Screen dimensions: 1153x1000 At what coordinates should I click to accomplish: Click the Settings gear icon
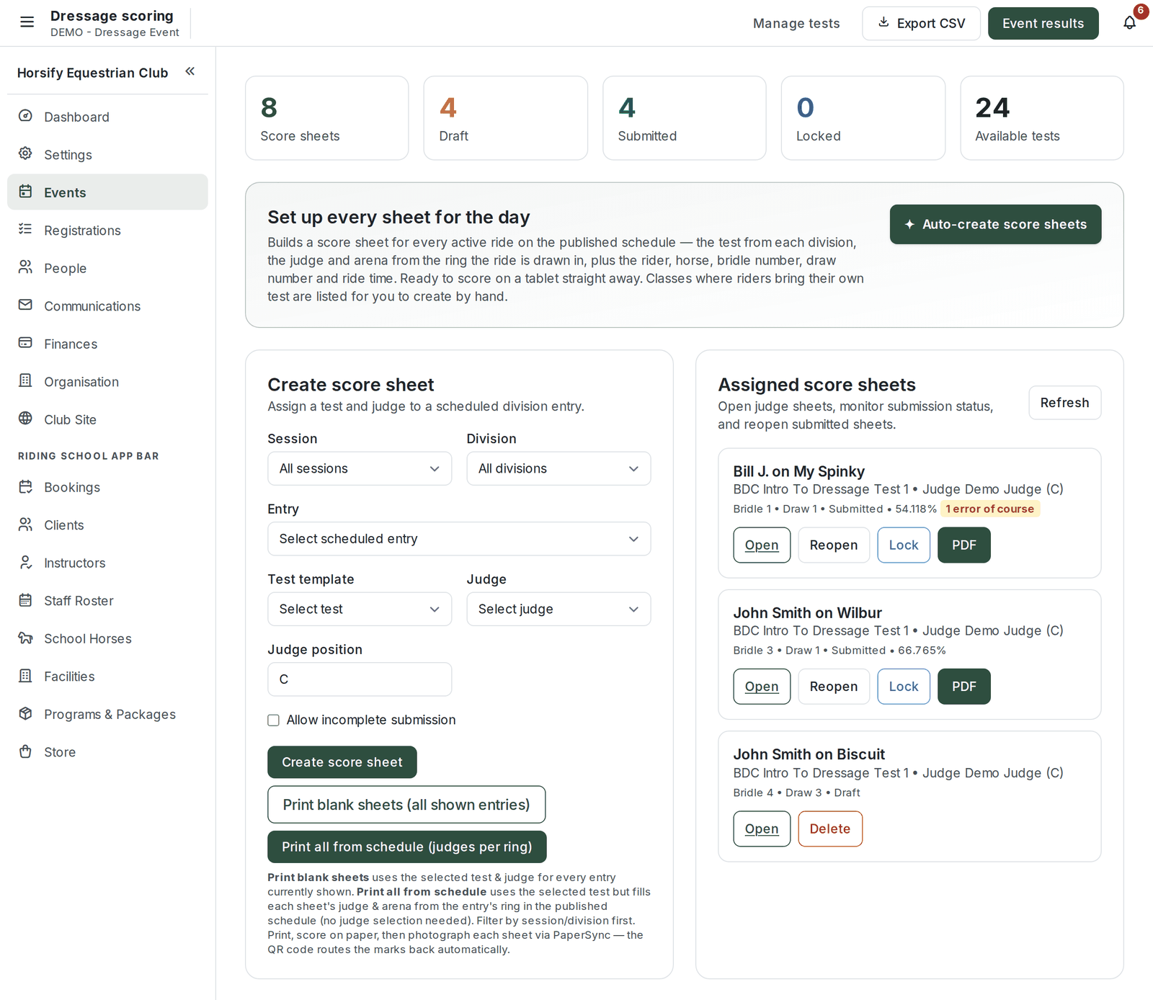(25, 153)
